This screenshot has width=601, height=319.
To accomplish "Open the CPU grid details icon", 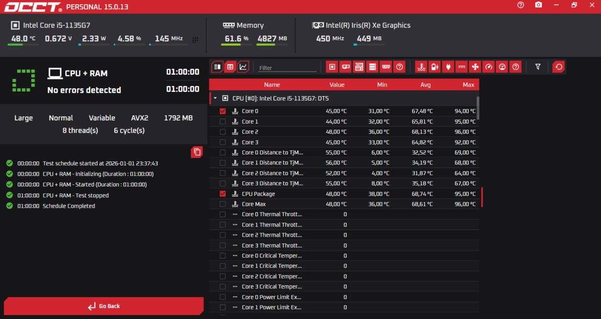I will tap(195, 40).
